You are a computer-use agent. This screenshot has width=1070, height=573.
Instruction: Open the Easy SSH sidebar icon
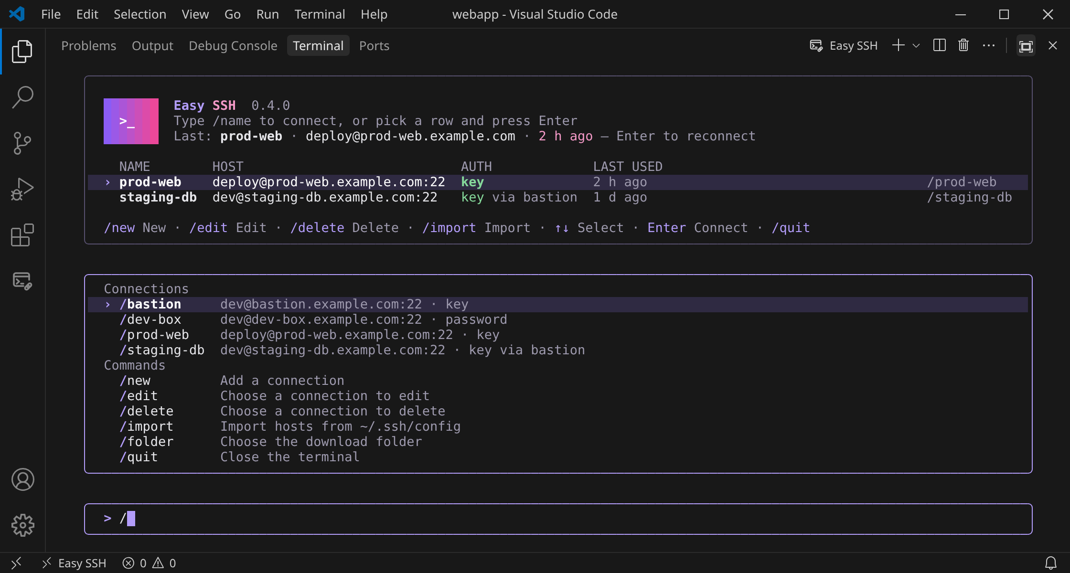tap(22, 280)
